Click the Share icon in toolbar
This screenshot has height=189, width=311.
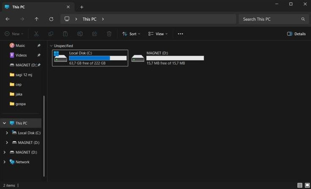click(x=94, y=34)
